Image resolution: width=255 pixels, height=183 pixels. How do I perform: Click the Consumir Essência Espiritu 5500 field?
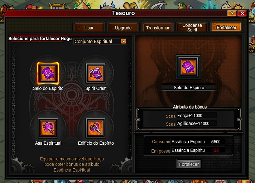point(198,142)
